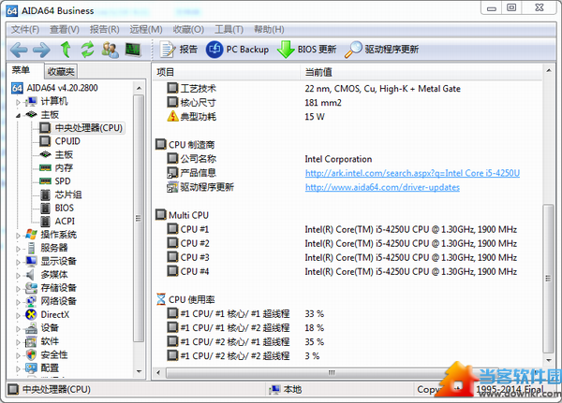Open the 文件(F) menu
562x403 pixels.
24,29
